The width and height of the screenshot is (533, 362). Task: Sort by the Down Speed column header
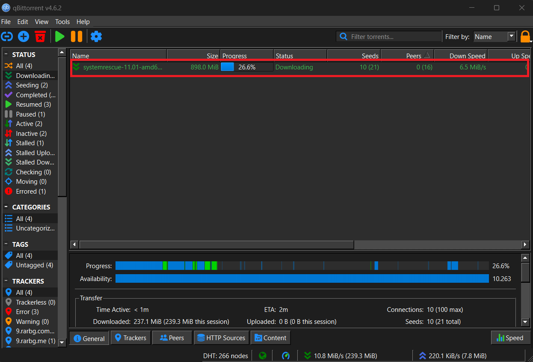(x=461, y=56)
